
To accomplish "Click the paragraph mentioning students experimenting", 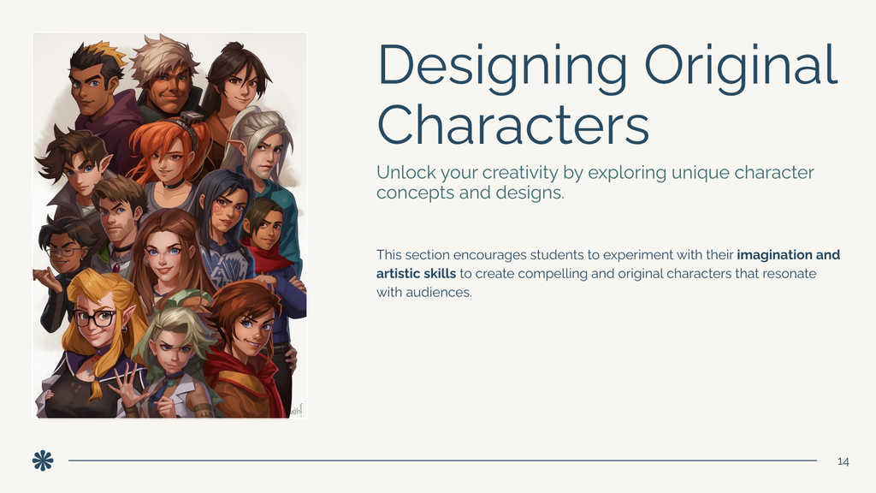I will pos(607,272).
